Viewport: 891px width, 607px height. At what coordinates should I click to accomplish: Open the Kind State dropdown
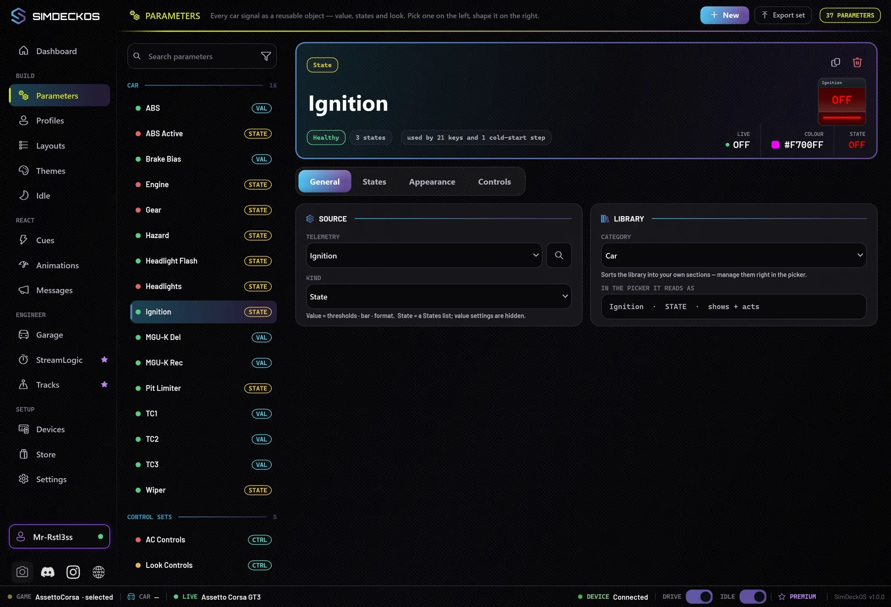[x=438, y=296]
